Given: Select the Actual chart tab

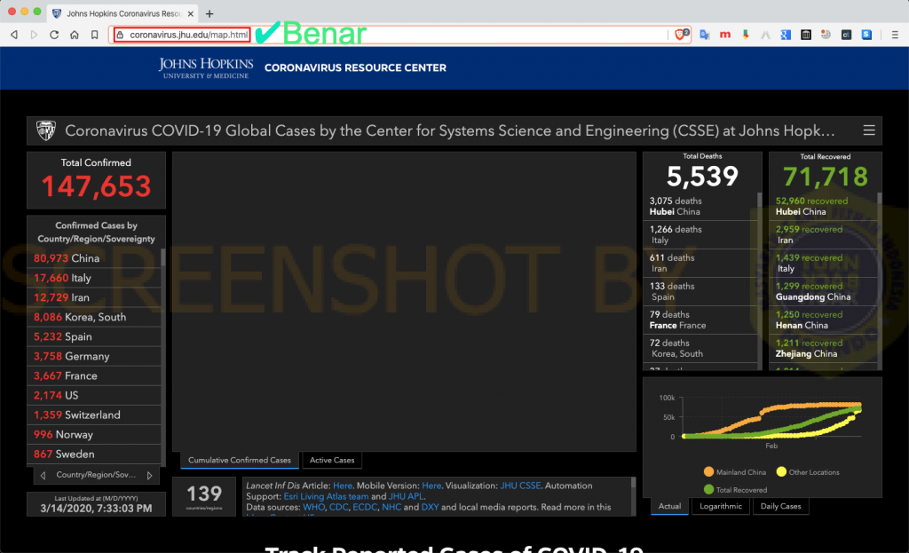Looking at the screenshot, I should click(x=669, y=506).
